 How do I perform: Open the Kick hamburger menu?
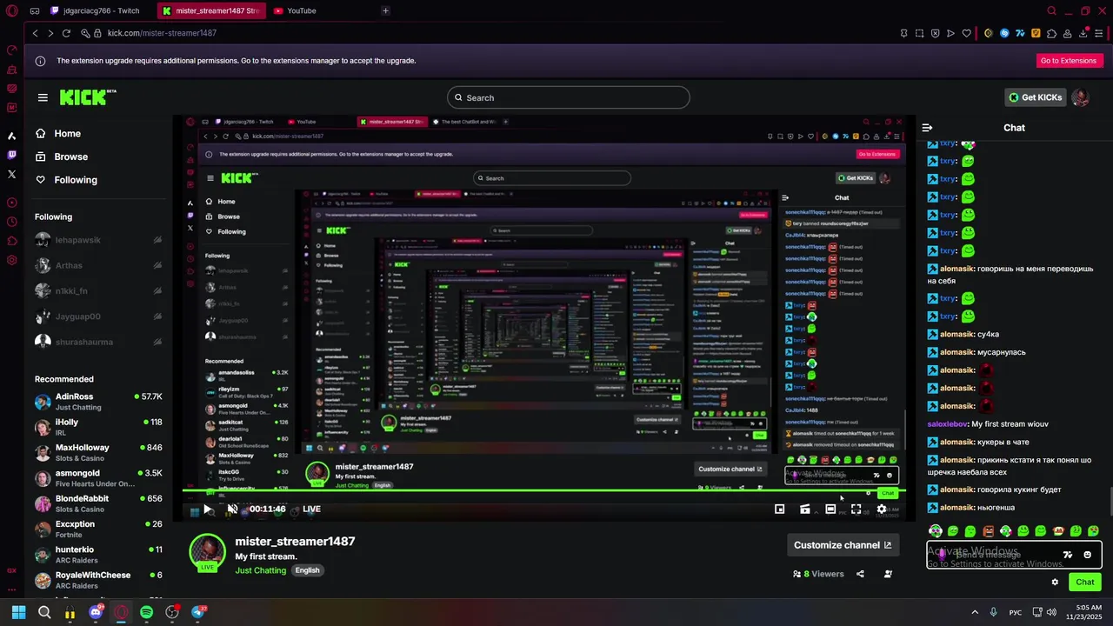[43, 97]
